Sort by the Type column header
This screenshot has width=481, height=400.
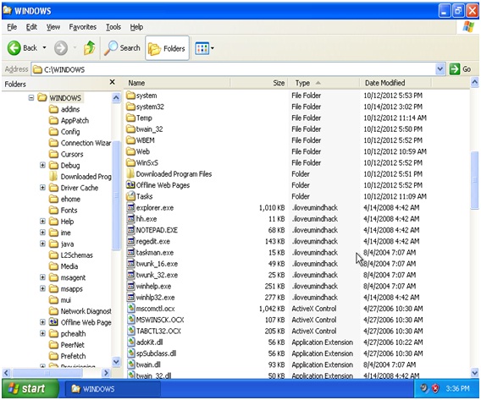coord(323,83)
